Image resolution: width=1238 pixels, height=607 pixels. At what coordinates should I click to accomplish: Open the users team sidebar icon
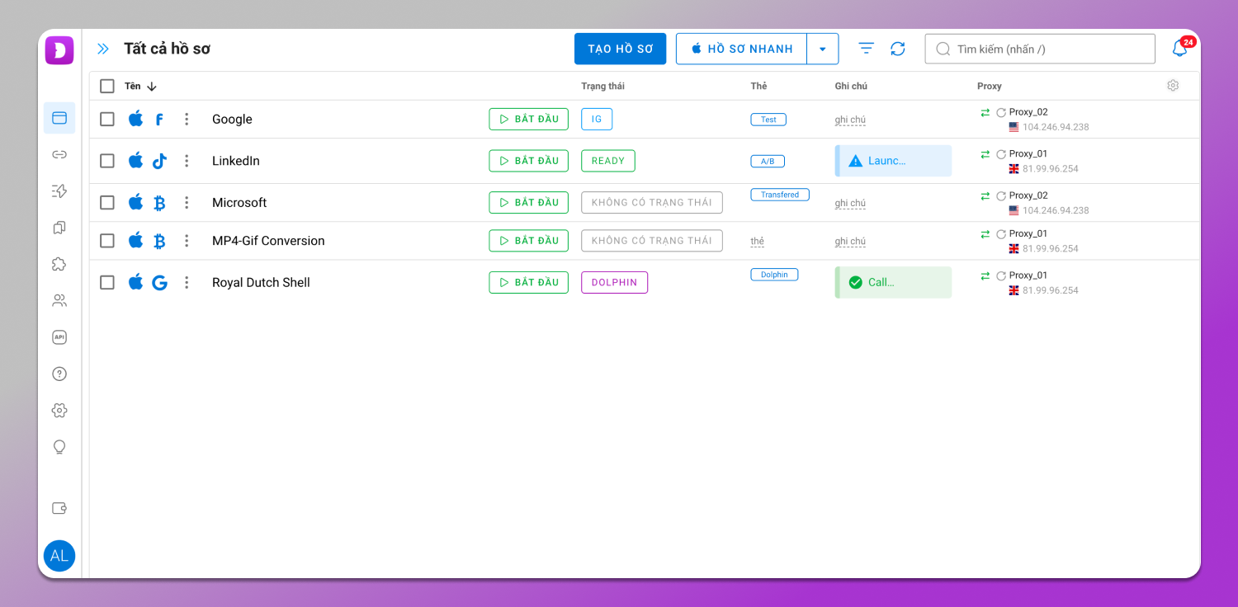(x=59, y=301)
